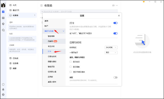Open the 时间格式 24小时制 dropdown
164x99 pixels.
click(x=111, y=47)
